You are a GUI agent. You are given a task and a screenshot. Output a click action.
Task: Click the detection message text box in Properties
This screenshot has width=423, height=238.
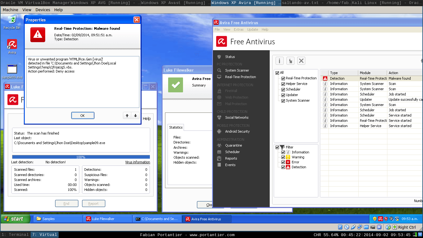click(x=83, y=82)
